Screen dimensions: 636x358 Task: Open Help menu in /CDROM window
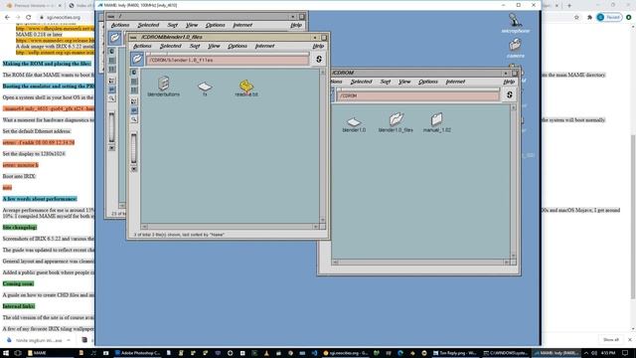(509, 82)
